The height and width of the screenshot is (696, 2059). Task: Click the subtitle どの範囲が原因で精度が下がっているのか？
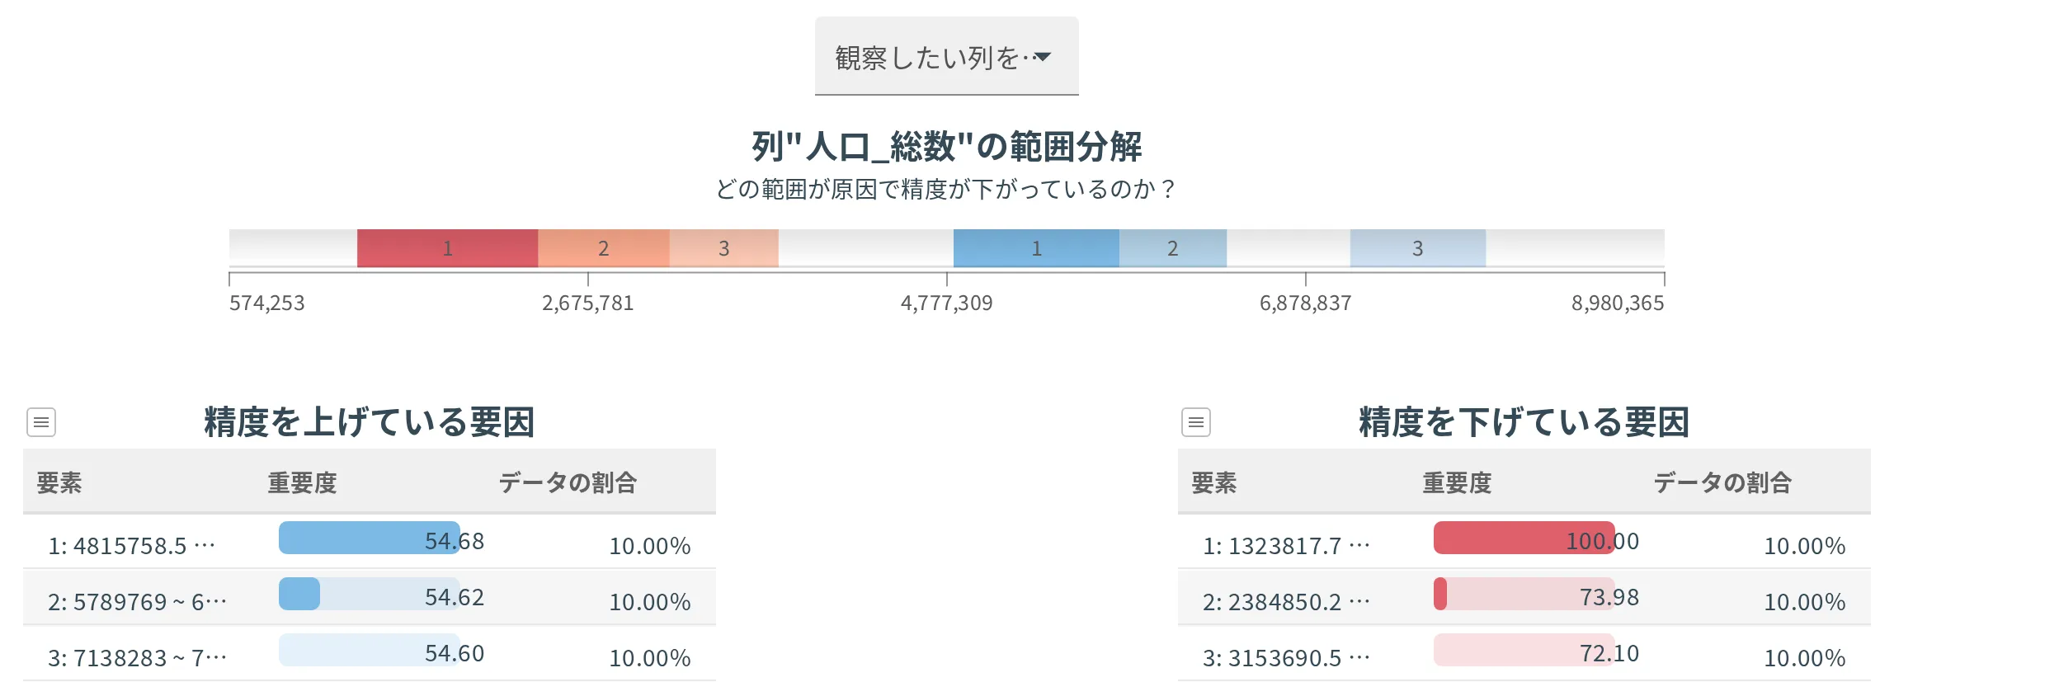click(947, 190)
